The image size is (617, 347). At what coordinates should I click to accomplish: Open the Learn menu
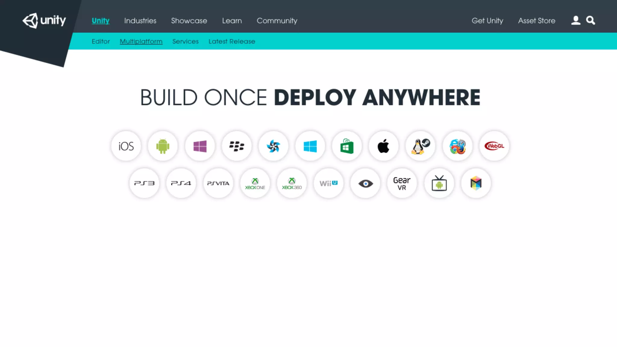[x=232, y=20]
